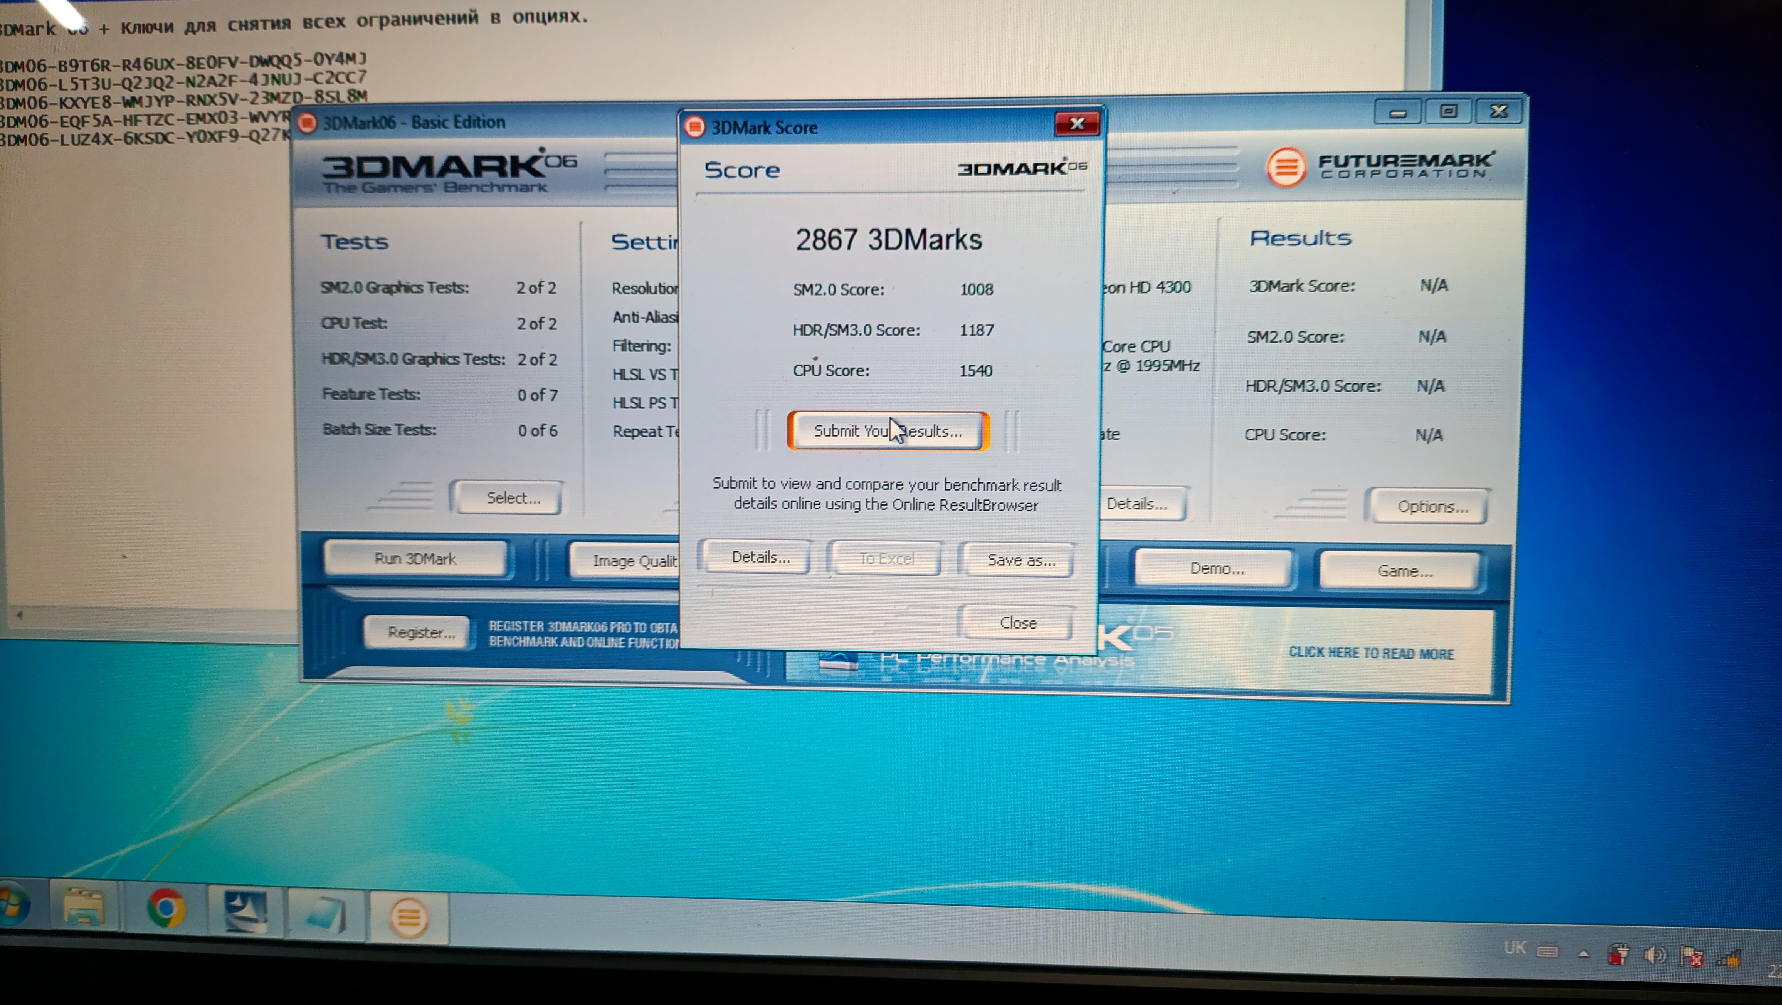Click the CPU Score value 1540
This screenshot has height=1005, width=1782.
[x=975, y=371]
